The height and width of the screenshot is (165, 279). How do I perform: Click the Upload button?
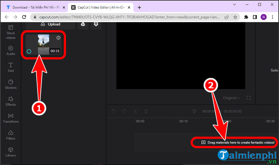[x=50, y=24]
